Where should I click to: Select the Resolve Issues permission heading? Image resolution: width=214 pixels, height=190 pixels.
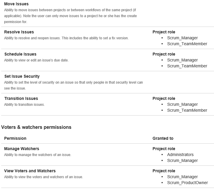(x=19, y=32)
